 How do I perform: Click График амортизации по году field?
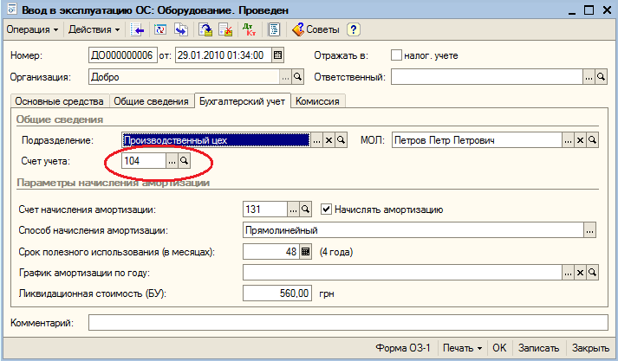coord(402,273)
